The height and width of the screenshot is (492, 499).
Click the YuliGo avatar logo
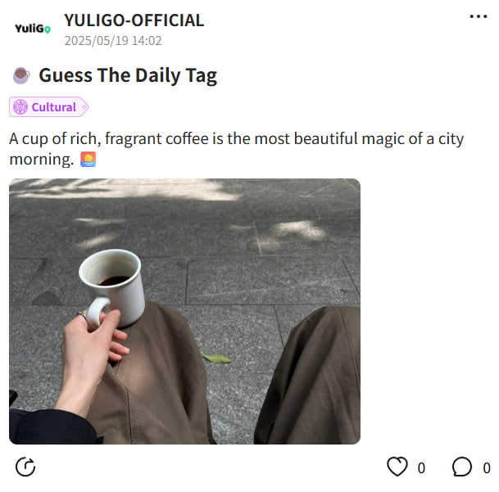(33, 29)
